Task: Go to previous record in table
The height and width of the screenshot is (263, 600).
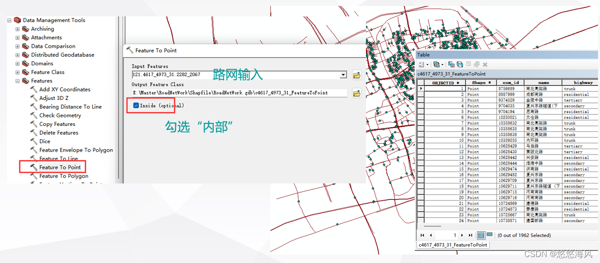Action: pos(430,235)
